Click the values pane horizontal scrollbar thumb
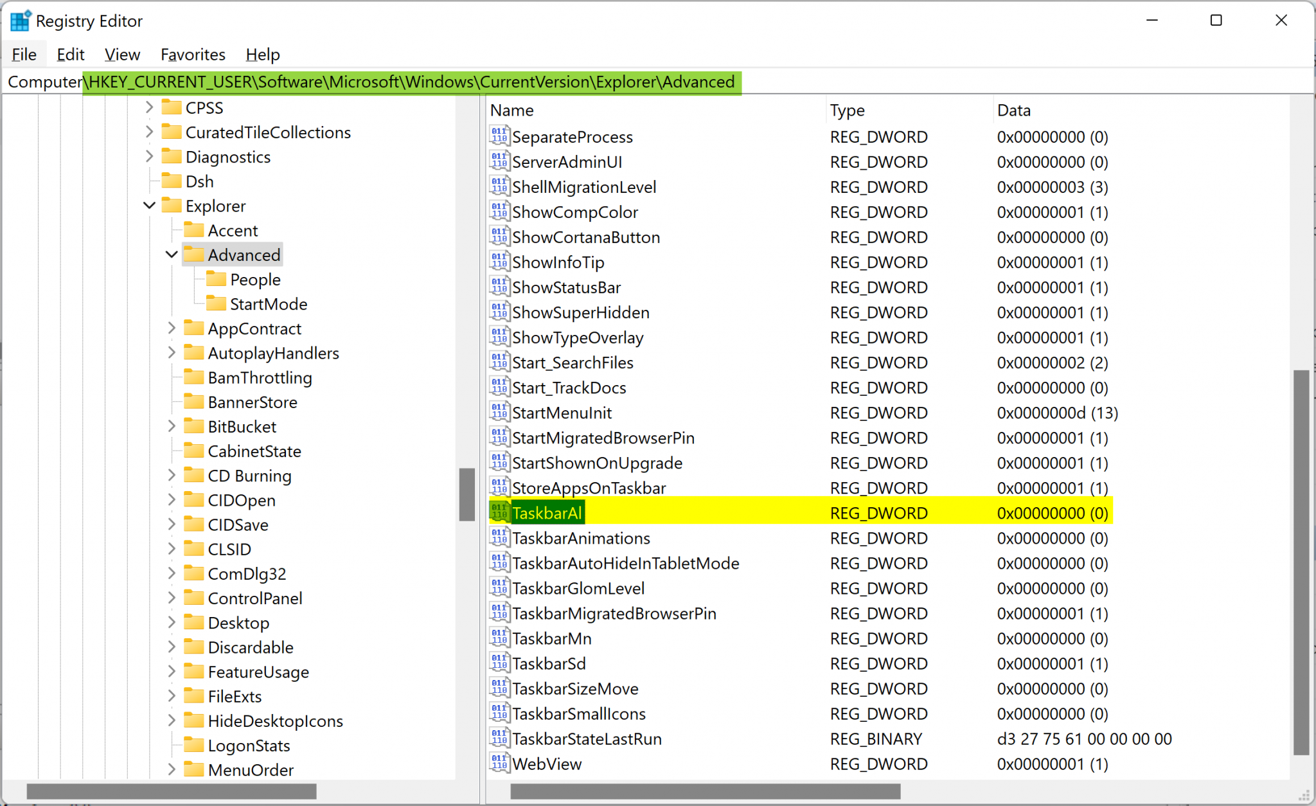The width and height of the screenshot is (1316, 806). click(x=705, y=791)
